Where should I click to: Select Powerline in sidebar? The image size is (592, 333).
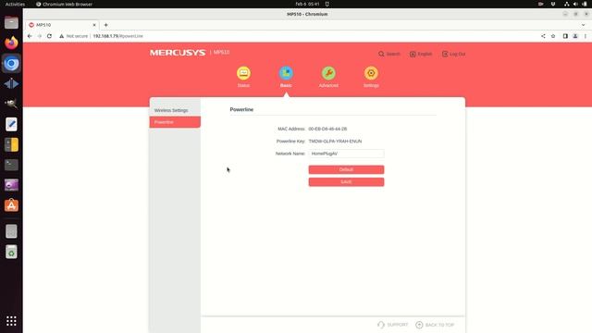coord(175,122)
